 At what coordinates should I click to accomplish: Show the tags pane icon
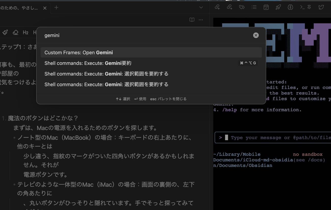241,7
